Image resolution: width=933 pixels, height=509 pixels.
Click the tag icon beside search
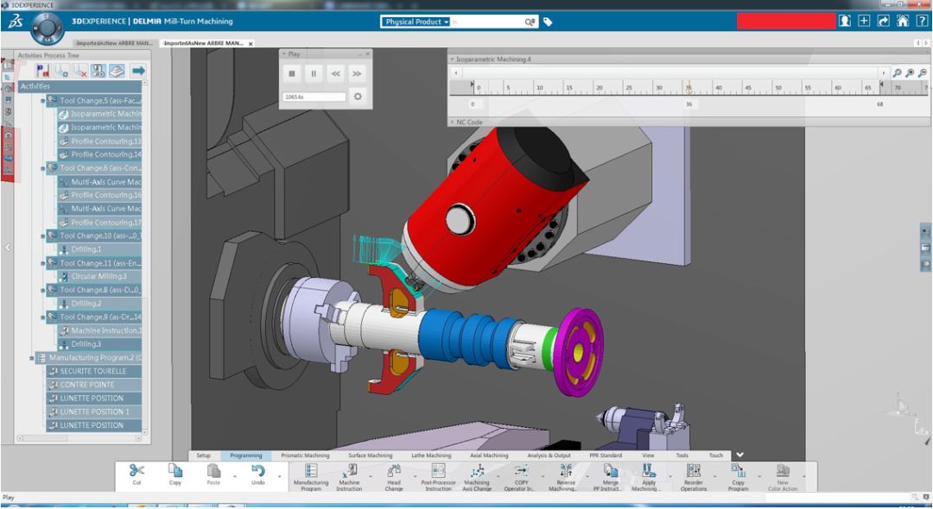(548, 22)
